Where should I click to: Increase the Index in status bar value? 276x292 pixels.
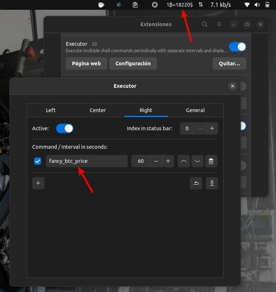click(x=212, y=128)
